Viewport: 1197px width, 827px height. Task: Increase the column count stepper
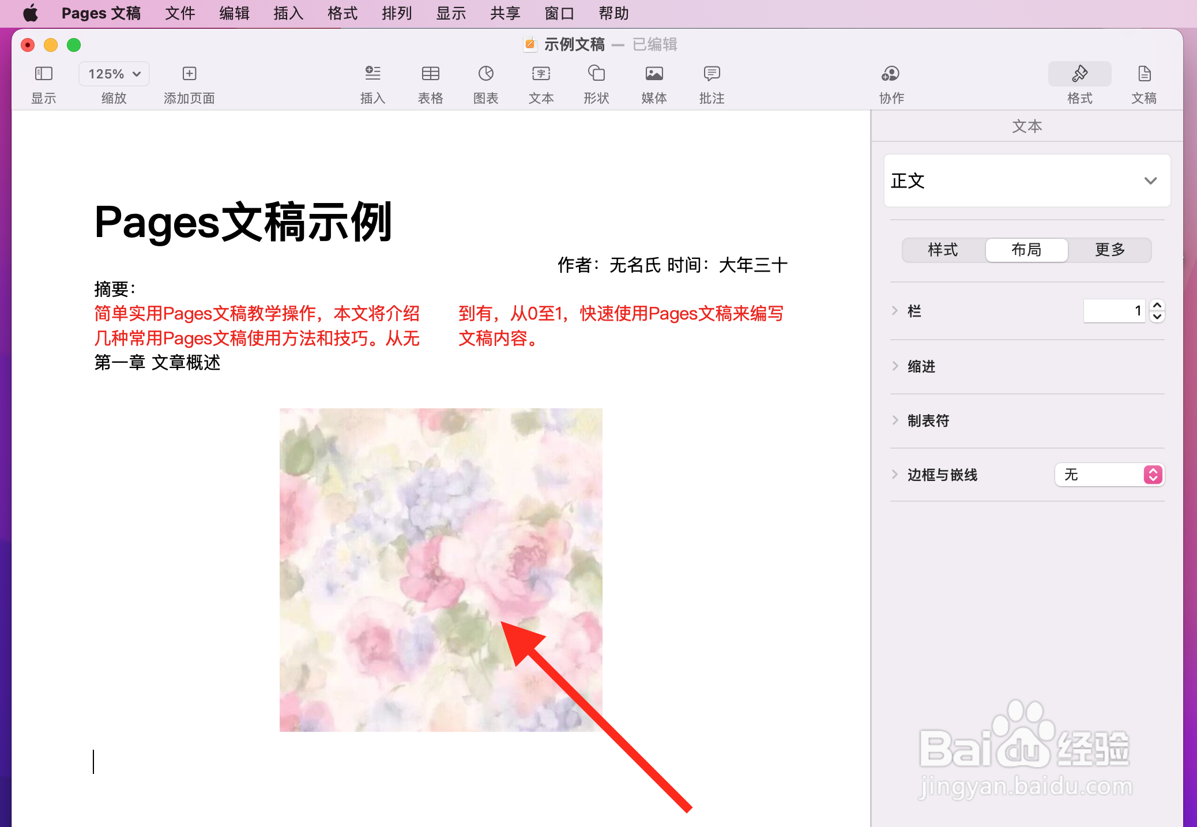point(1157,305)
